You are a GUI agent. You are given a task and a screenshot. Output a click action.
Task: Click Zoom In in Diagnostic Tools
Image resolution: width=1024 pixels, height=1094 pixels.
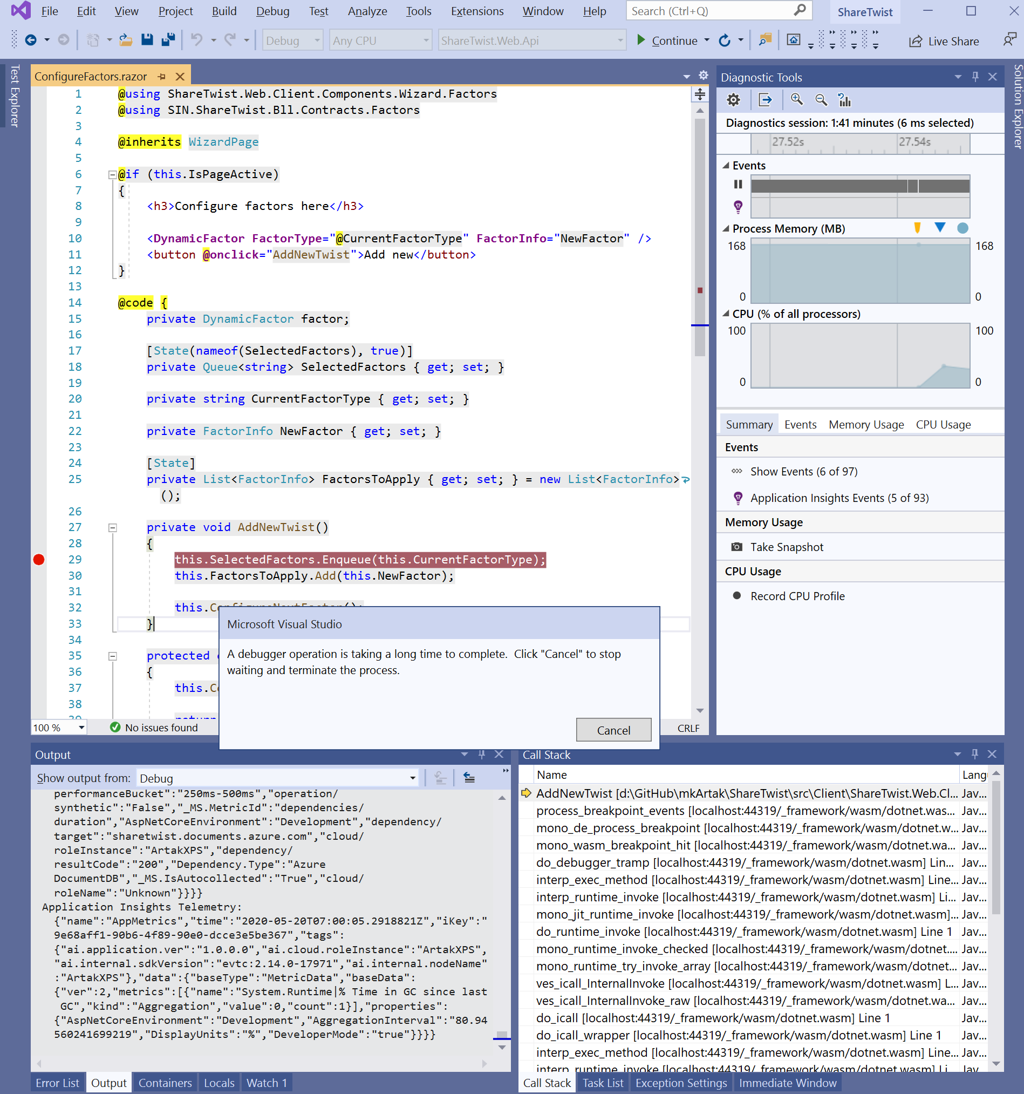pos(797,100)
